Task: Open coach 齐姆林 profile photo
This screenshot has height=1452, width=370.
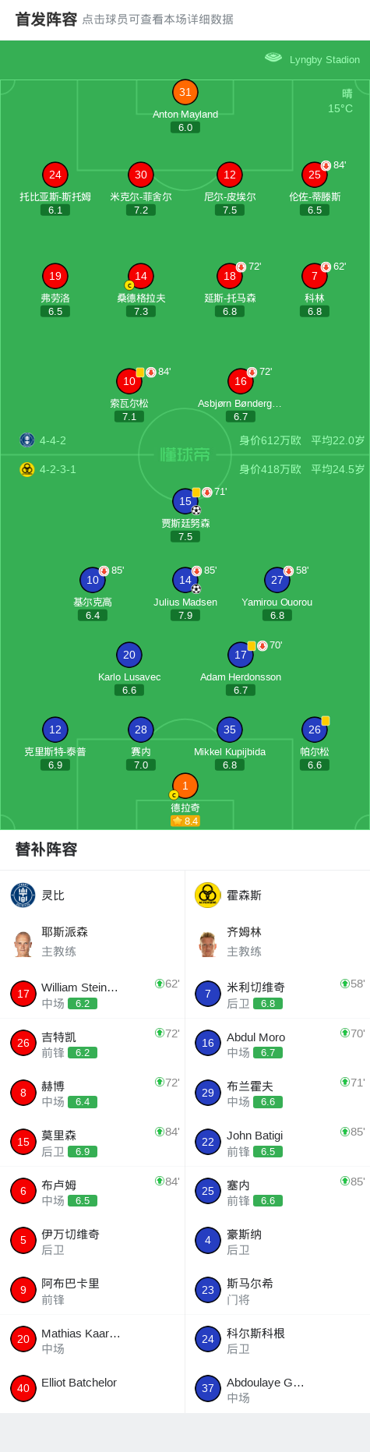Action: [x=208, y=943]
